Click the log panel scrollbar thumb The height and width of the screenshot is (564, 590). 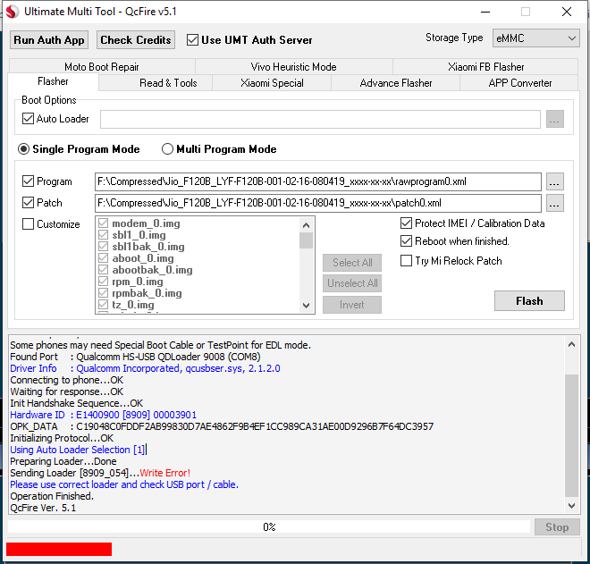pos(571,435)
